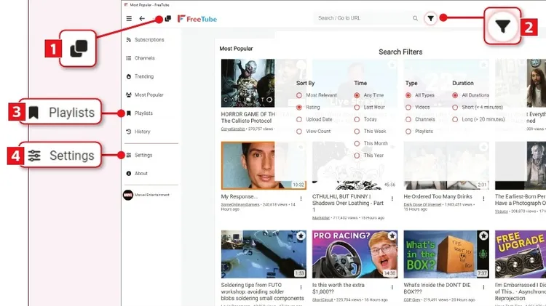The width and height of the screenshot is (546, 306).
Task: Open options menu for My Response video
Action: click(301, 198)
